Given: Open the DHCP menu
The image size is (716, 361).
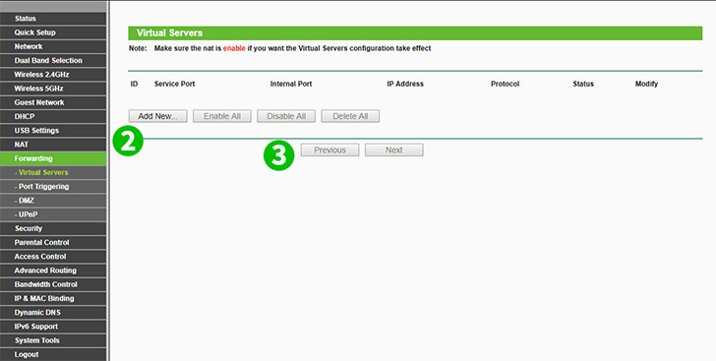Looking at the screenshot, I should pos(53,116).
